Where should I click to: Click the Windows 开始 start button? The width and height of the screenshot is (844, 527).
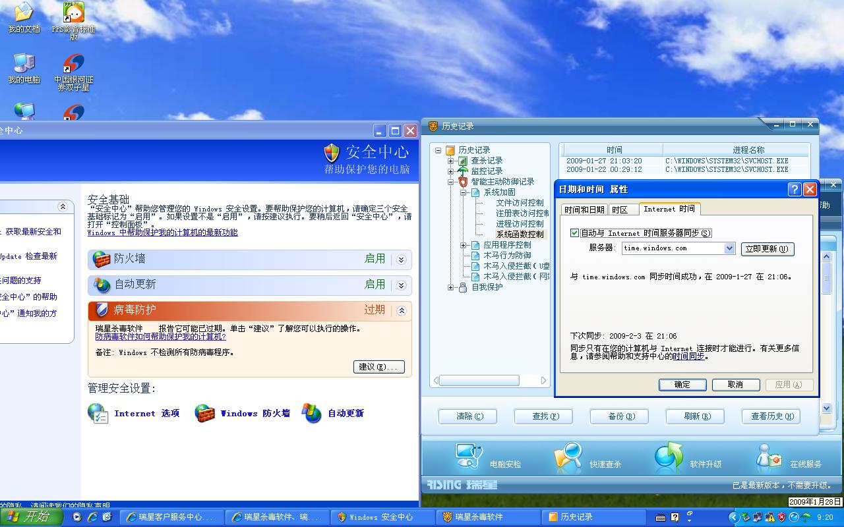(x=31, y=517)
